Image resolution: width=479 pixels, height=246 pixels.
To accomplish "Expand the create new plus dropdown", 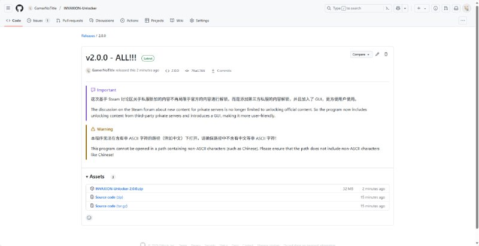I will [421, 8].
